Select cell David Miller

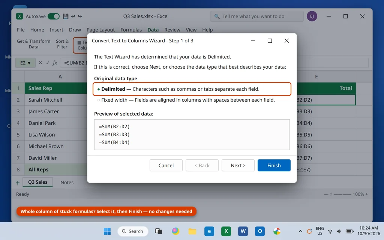pyautogui.click(x=56, y=158)
